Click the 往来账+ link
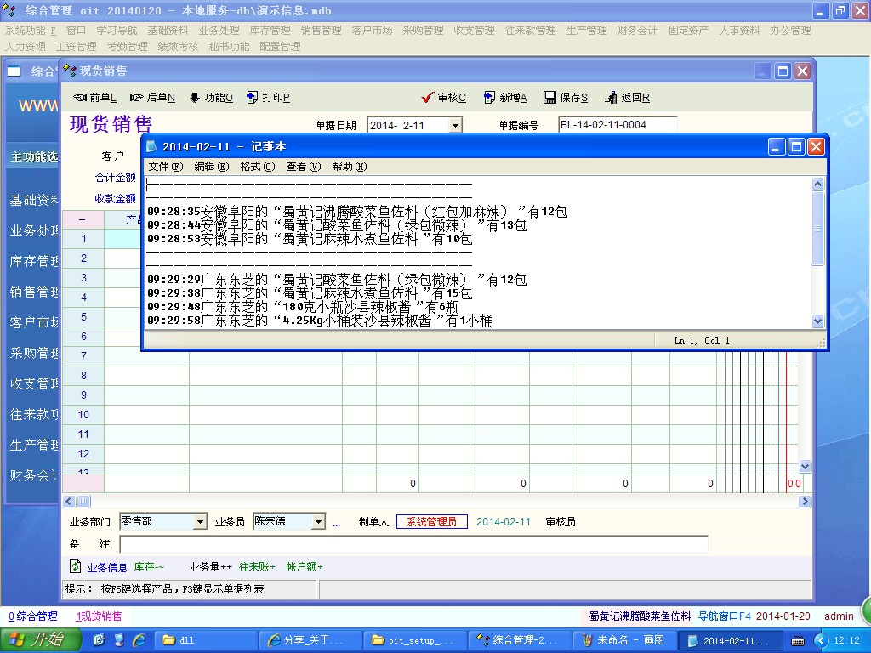This screenshot has height=653, width=871. tap(257, 567)
